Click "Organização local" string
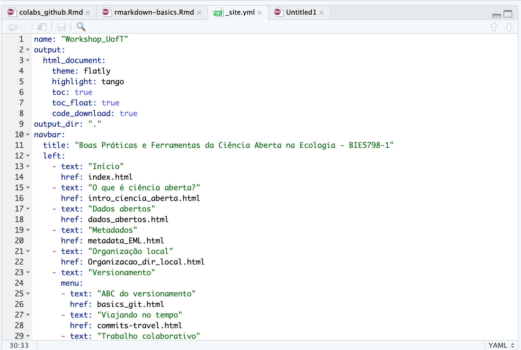This screenshot has height=350, width=521. click(x=131, y=251)
